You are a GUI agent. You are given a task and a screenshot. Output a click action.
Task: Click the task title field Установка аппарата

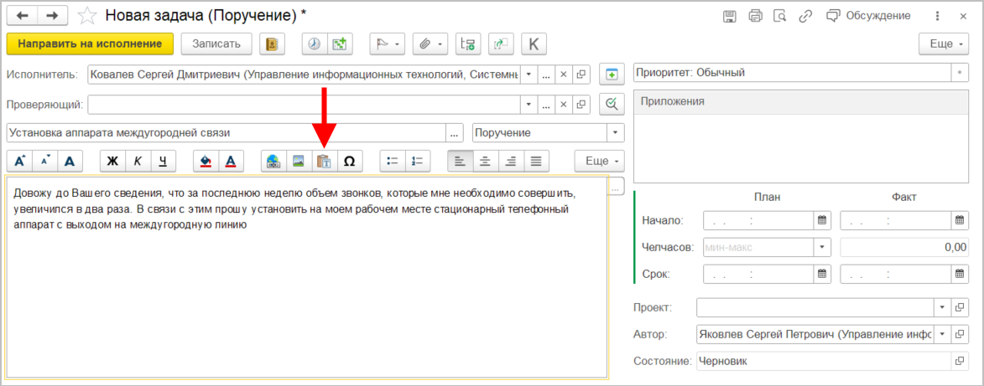(226, 133)
